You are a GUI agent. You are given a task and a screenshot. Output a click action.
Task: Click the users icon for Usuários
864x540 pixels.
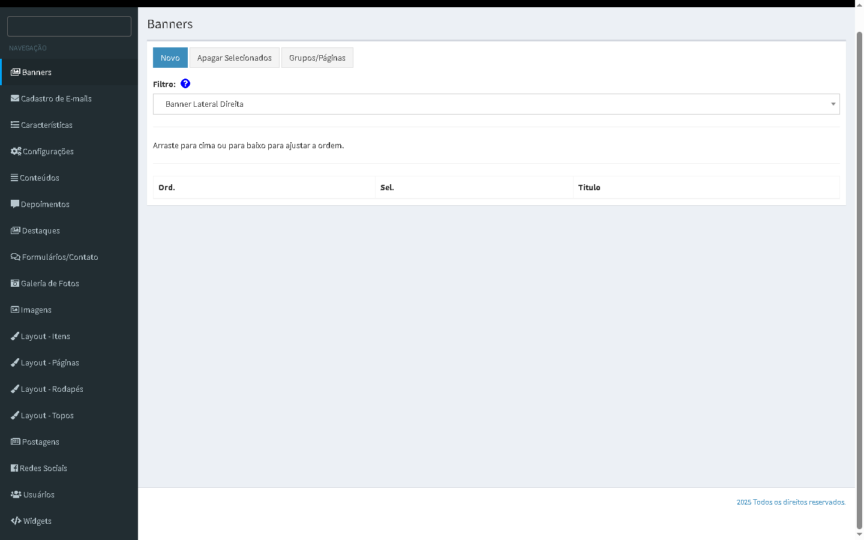pos(16,494)
